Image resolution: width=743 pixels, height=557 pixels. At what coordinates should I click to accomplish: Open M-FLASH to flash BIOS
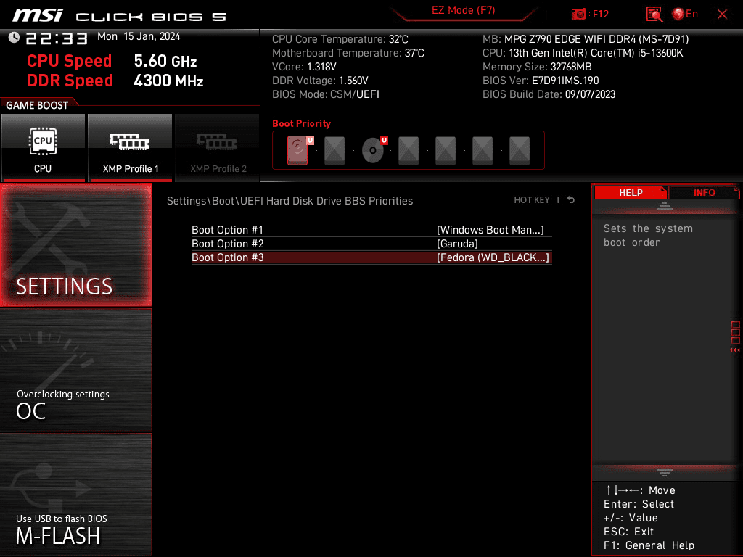(75, 495)
